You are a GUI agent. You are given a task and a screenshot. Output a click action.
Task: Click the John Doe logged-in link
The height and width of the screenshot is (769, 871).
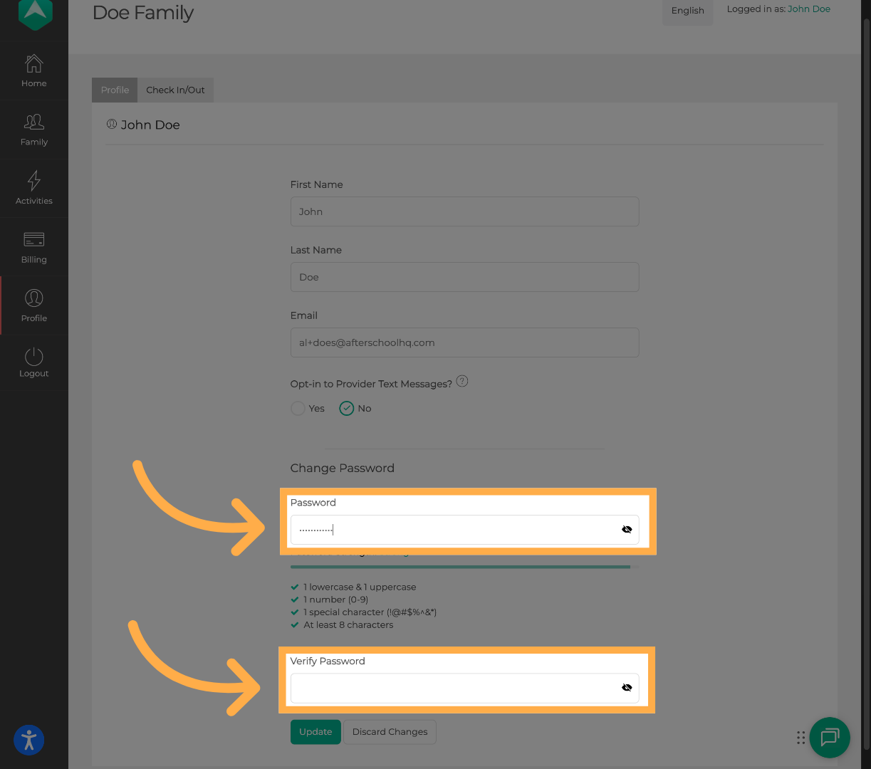808,9
